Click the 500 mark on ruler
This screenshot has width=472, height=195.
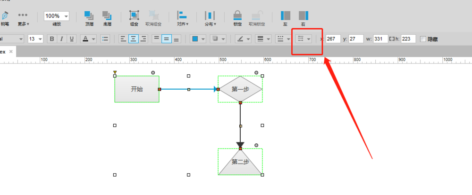coord(223,60)
